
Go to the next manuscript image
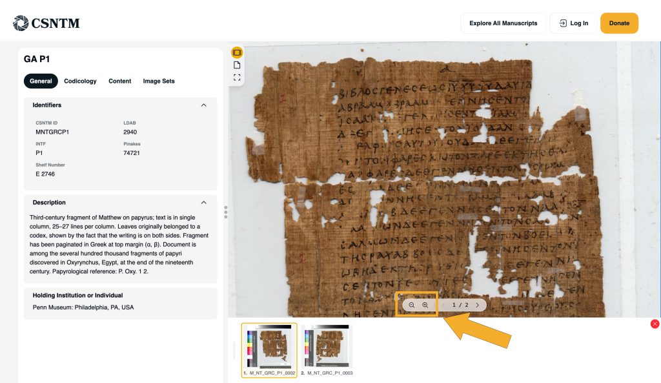click(477, 305)
